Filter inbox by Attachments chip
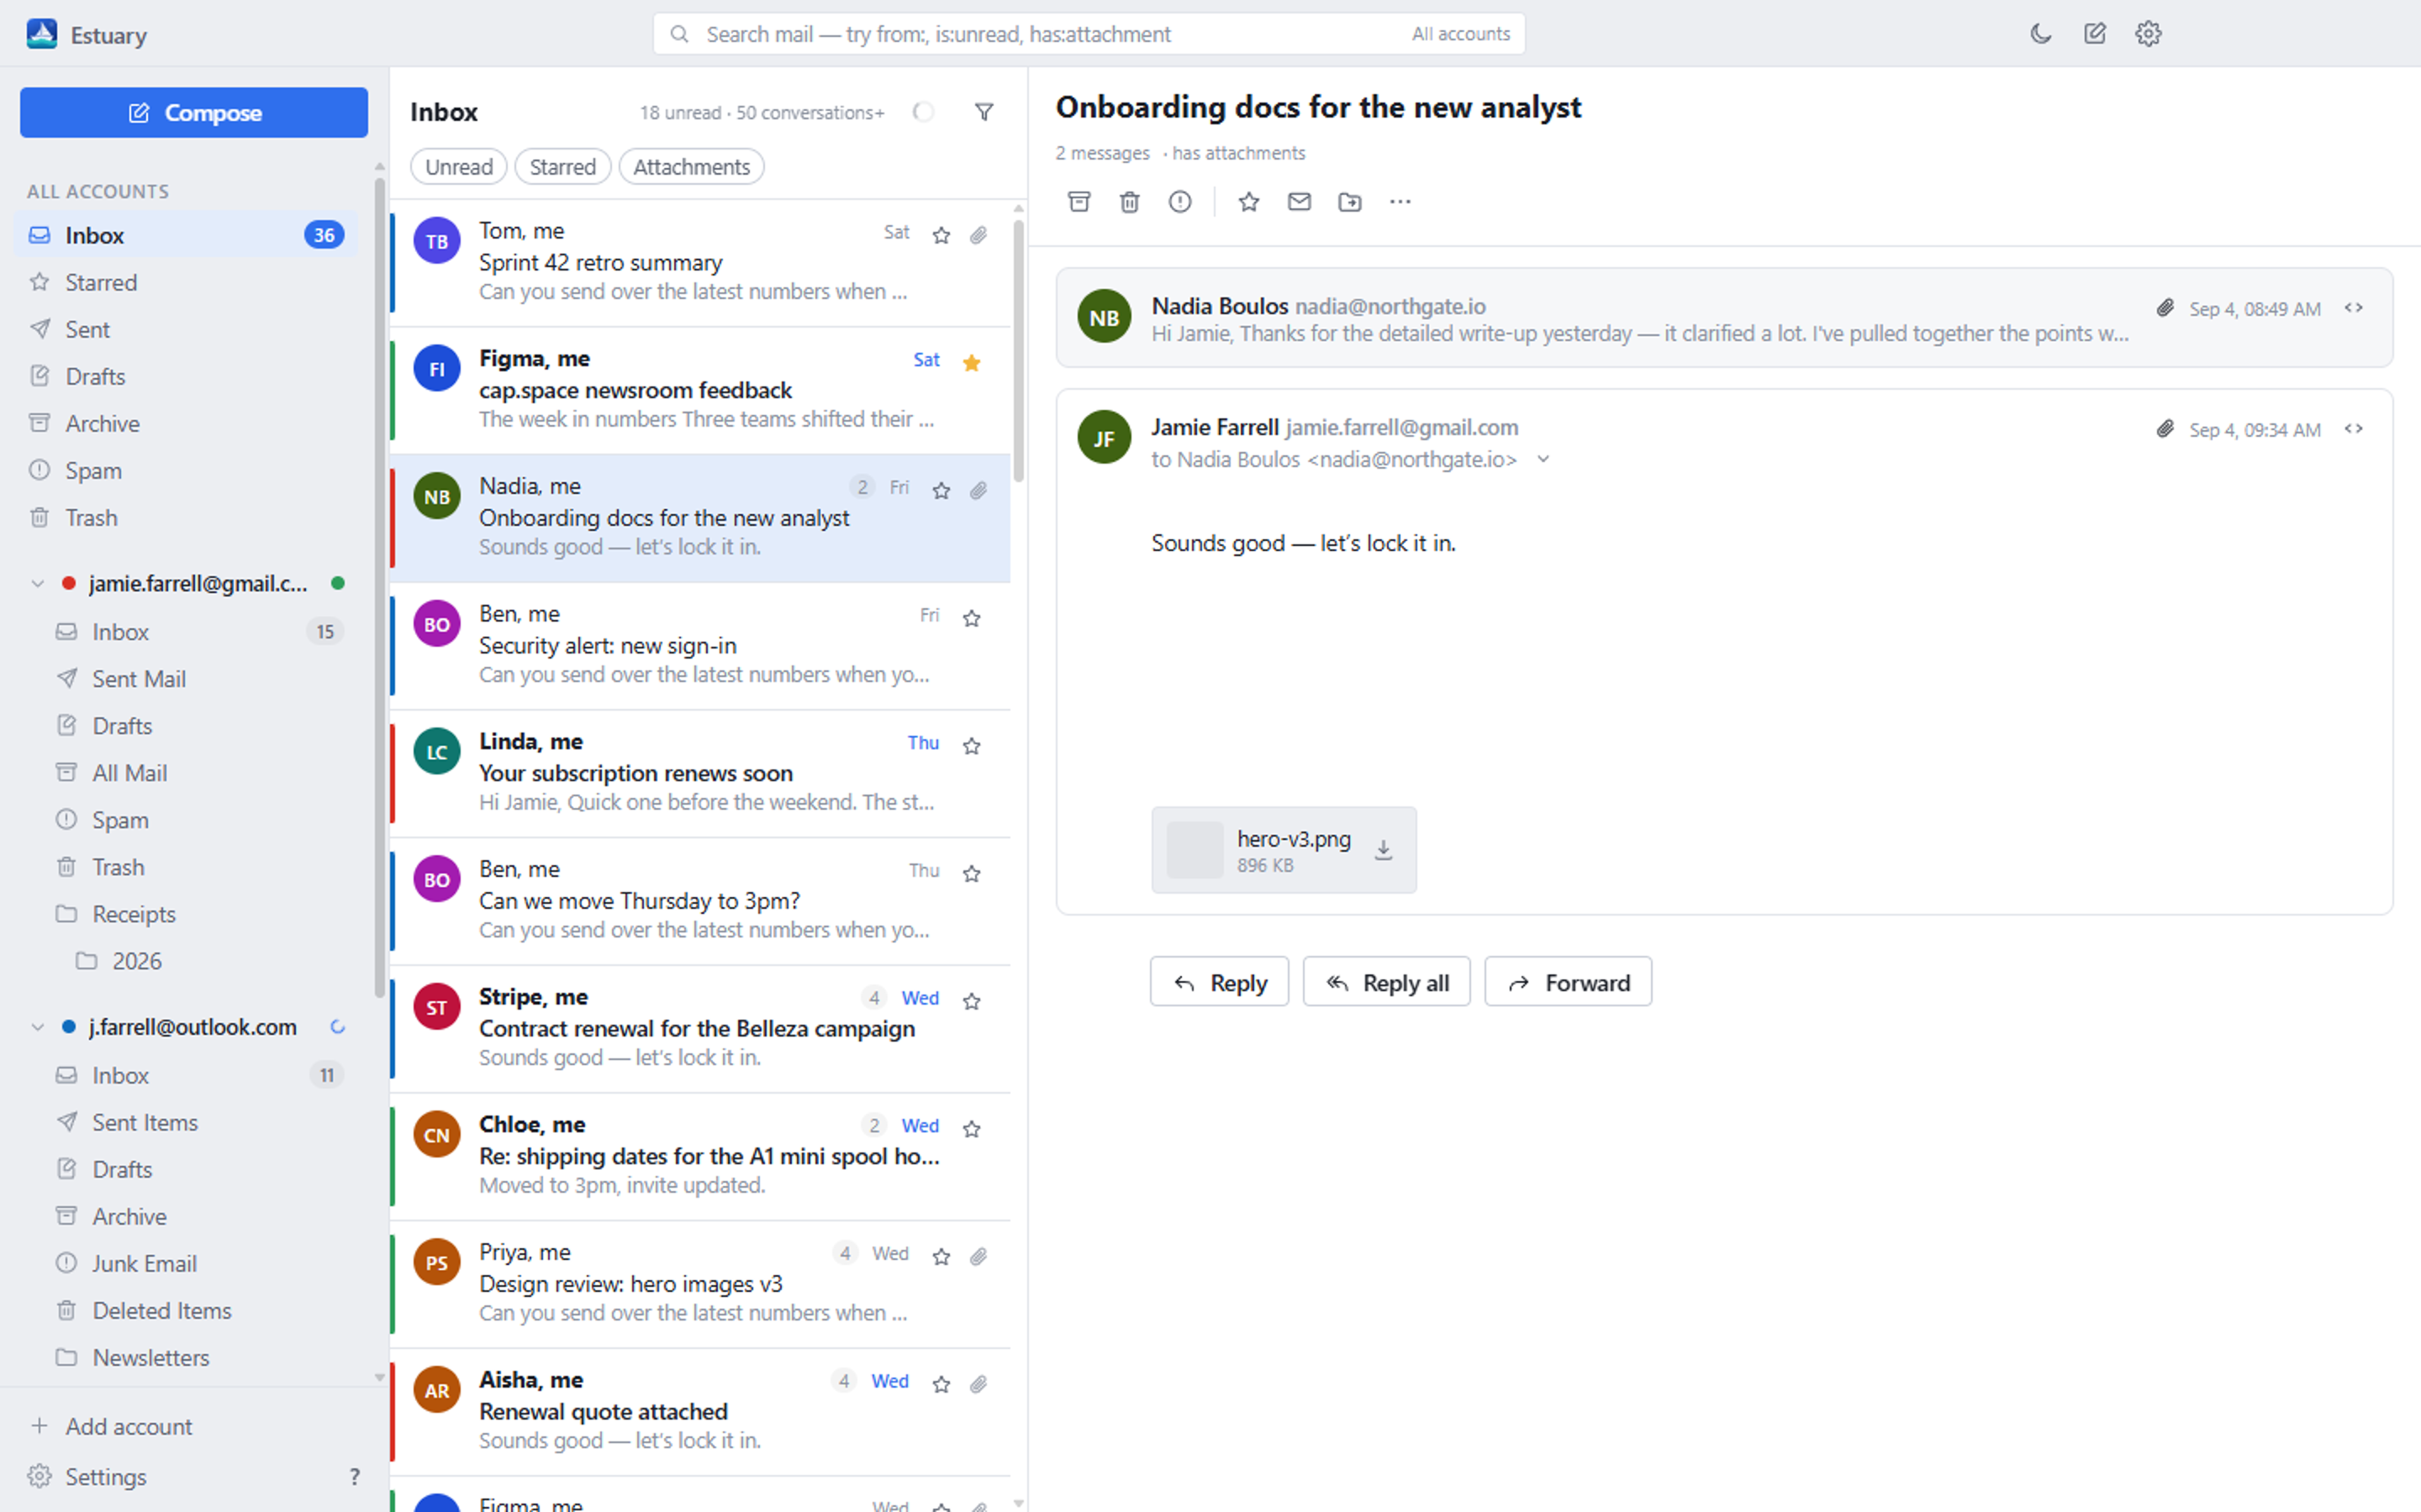This screenshot has width=2421, height=1512. click(691, 167)
